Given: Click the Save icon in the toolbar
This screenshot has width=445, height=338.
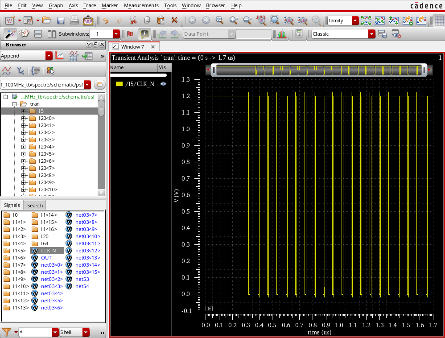Looking at the screenshot, I should click(61, 21).
